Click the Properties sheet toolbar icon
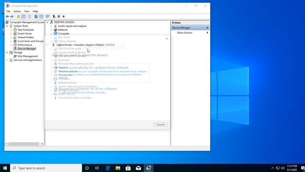This screenshot has width=305, height=172. pyautogui.click(x=30, y=17)
